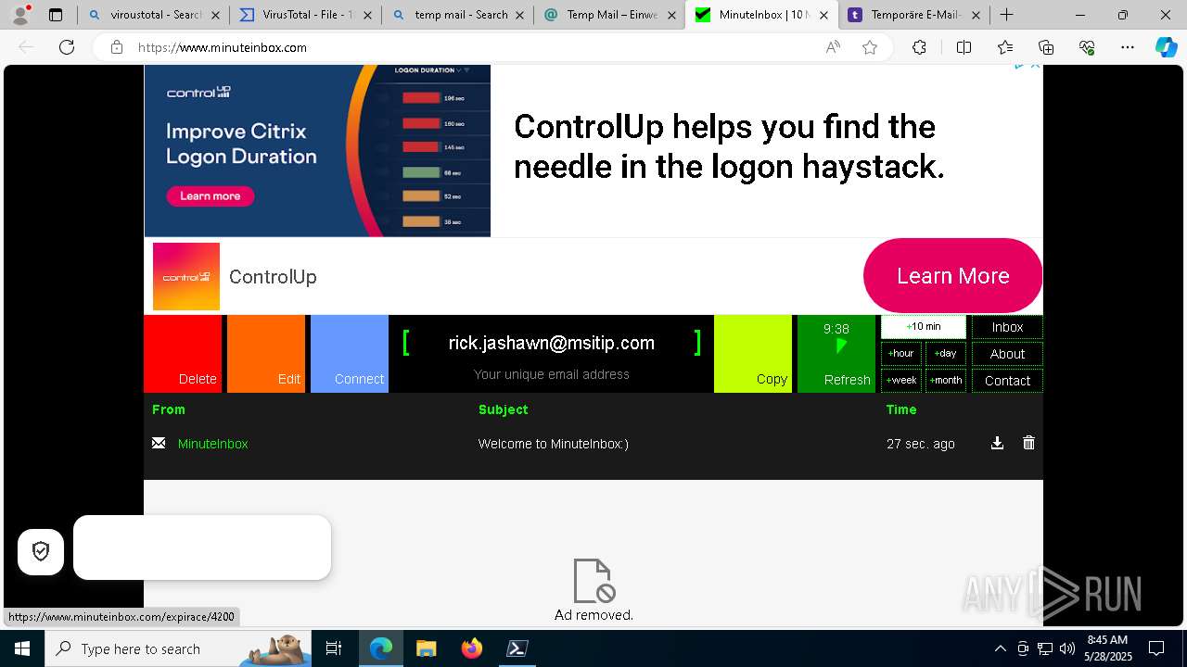Open Split screen icon

point(964,47)
